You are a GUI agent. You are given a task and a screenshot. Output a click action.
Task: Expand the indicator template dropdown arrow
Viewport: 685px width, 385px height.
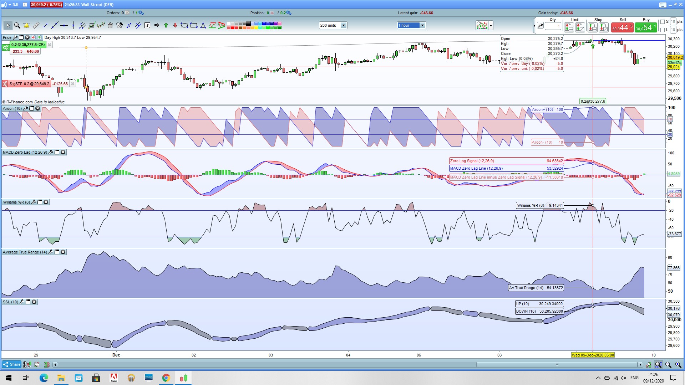click(491, 25)
